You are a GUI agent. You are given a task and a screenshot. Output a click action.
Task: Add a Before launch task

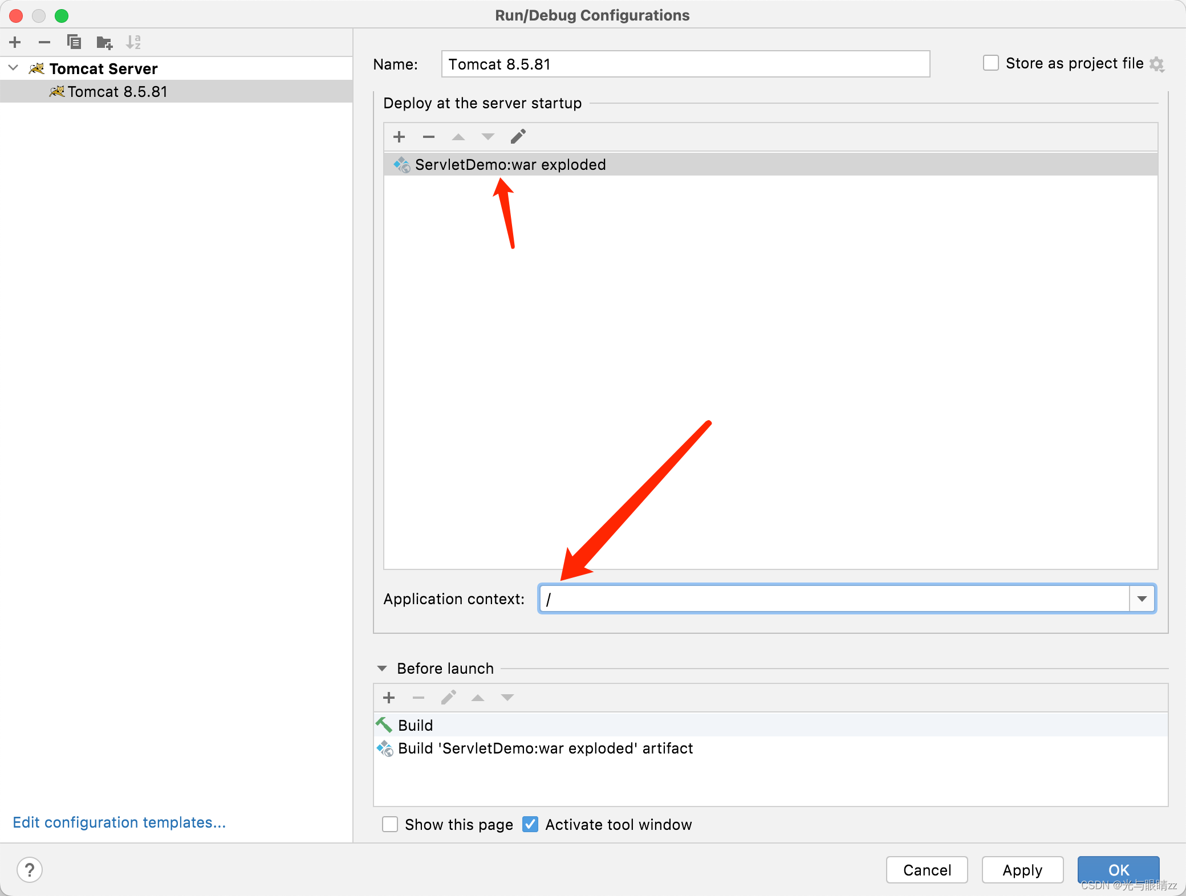tap(389, 698)
